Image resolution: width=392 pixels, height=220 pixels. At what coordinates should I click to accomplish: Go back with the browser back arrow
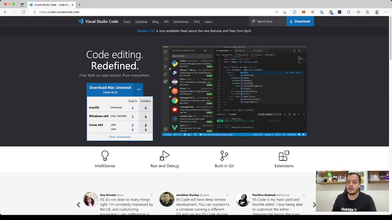(x=5, y=12)
